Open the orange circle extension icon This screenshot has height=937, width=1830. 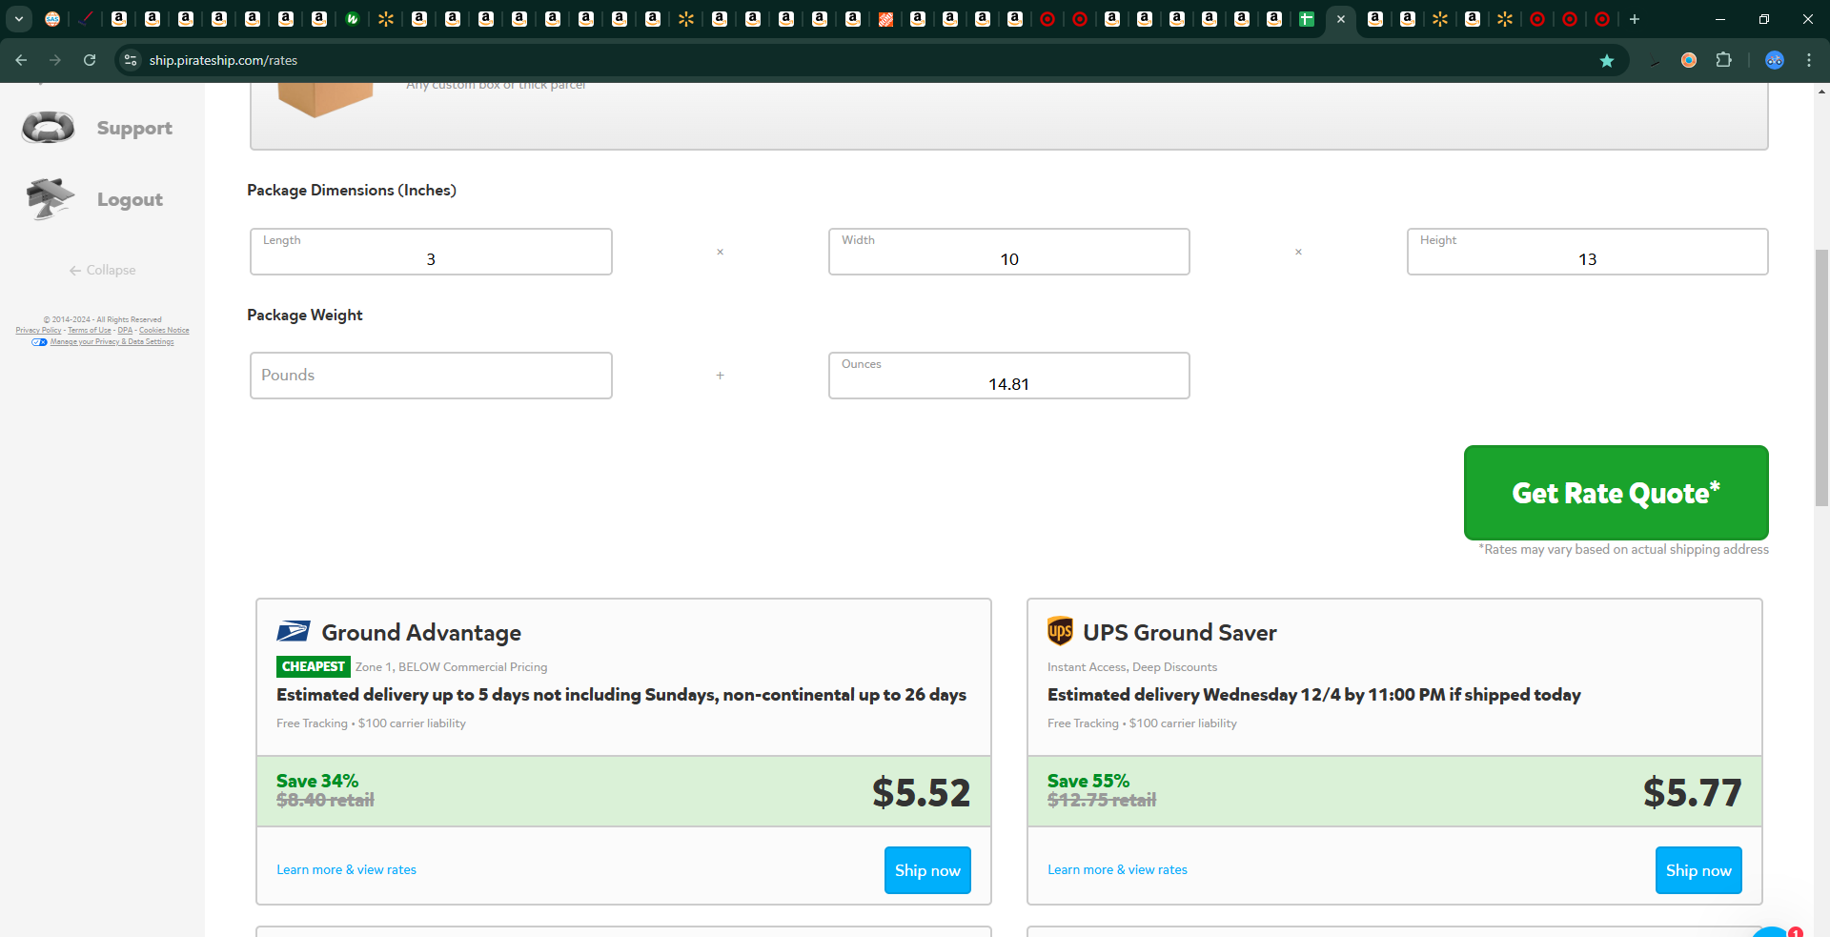[x=1689, y=60]
